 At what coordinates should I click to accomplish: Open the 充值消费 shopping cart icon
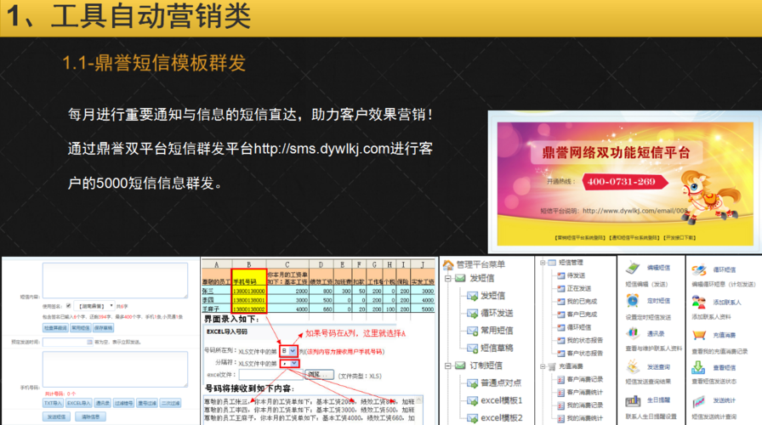[x=699, y=335]
